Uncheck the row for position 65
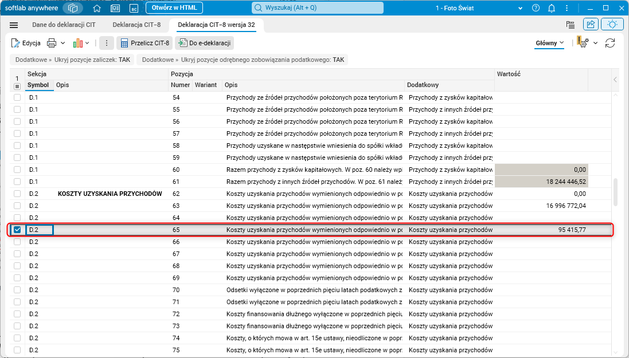This screenshot has height=358, width=629. [17, 230]
